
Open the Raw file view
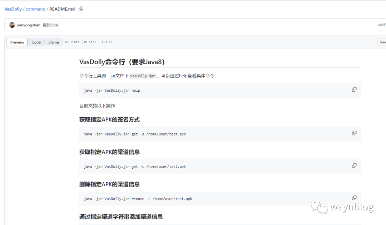382,42
